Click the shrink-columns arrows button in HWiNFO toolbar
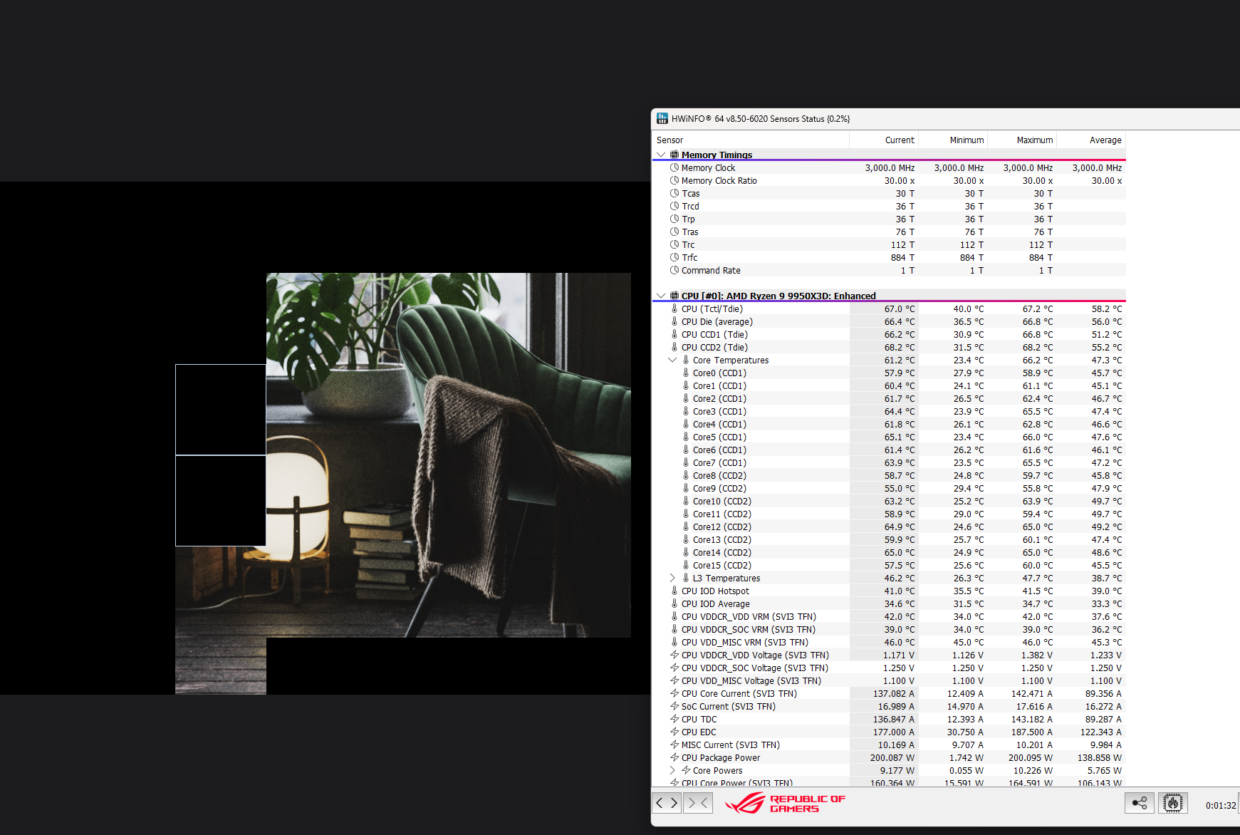Screen dimensions: 1240x835 pyautogui.click(x=697, y=803)
